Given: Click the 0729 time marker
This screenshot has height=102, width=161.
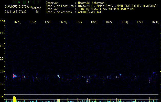Looking at the screenshot, I should [x=140, y=22].
